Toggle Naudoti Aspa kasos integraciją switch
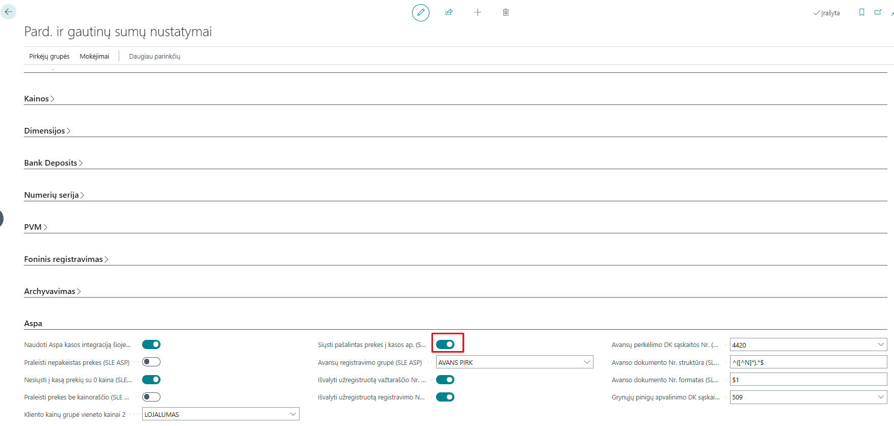The image size is (894, 426). click(x=151, y=344)
